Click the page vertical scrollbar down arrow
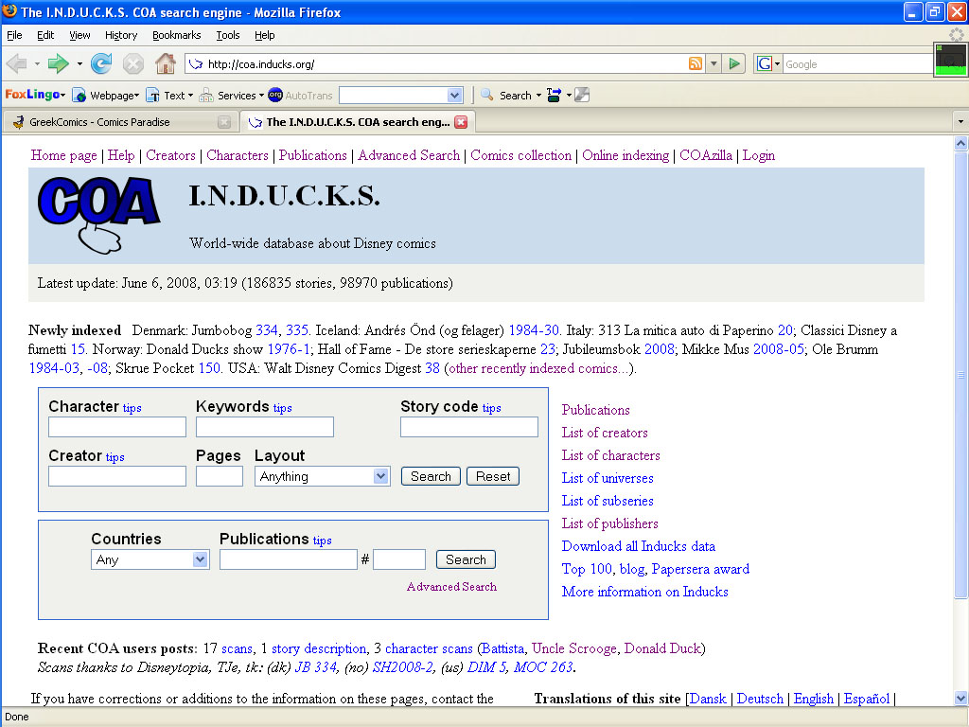The image size is (969, 727). 960,699
